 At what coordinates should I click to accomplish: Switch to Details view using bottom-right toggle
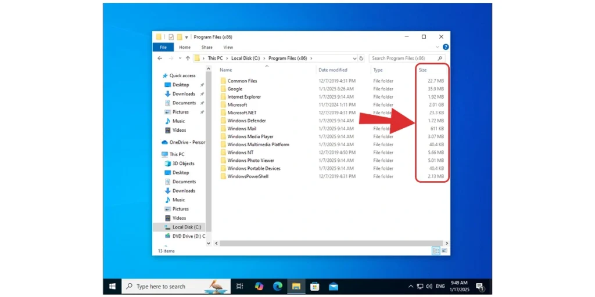pyautogui.click(x=436, y=251)
